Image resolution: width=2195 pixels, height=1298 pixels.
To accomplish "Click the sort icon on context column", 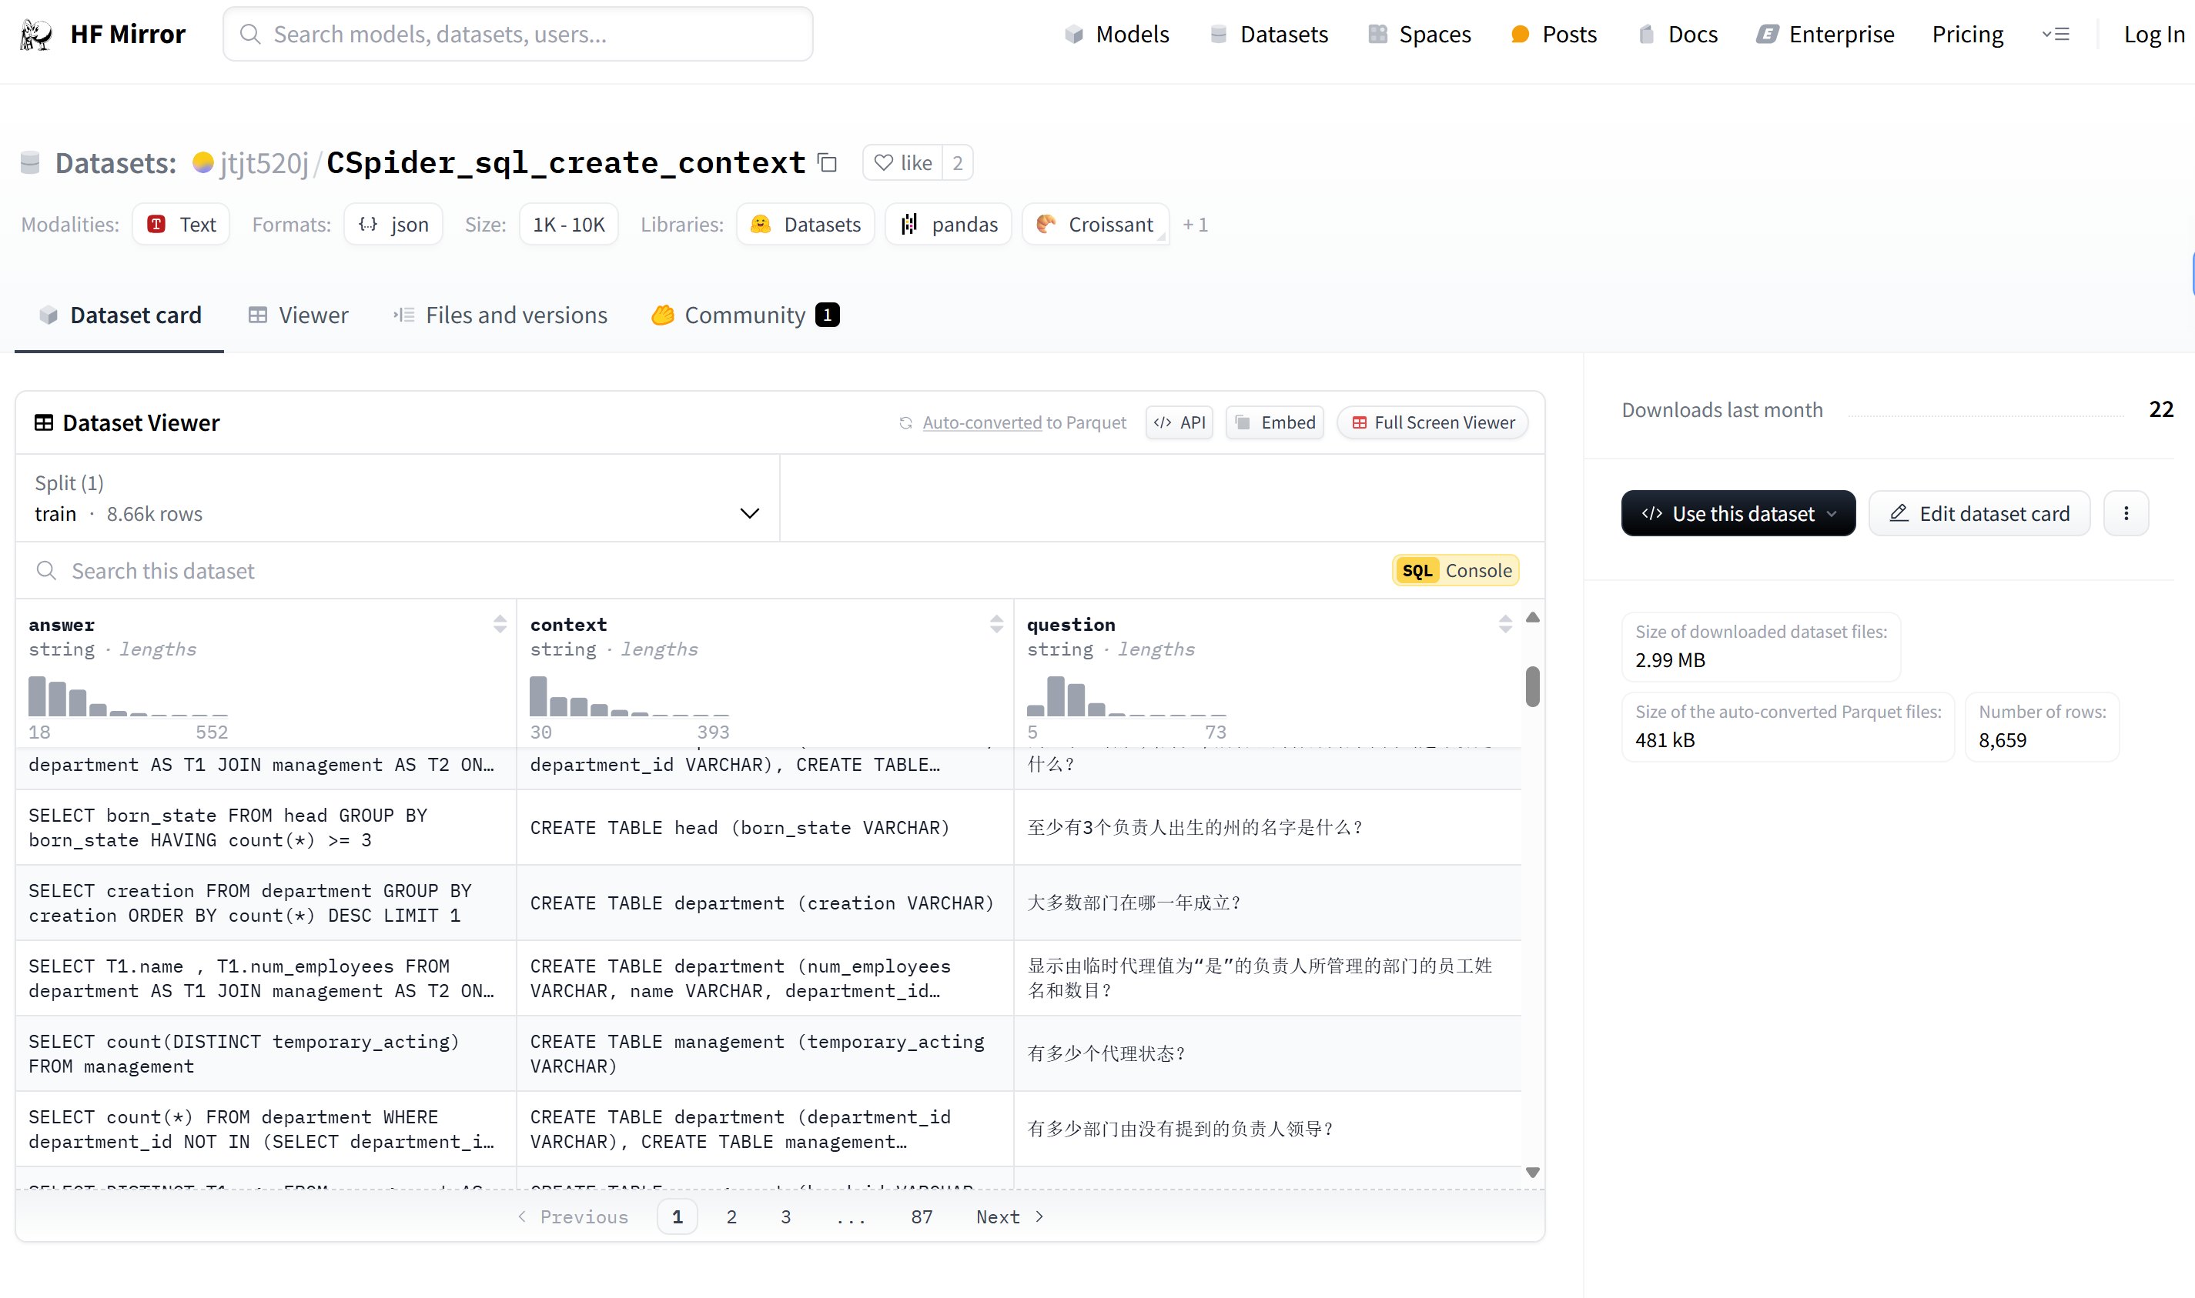I will coord(996,624).
